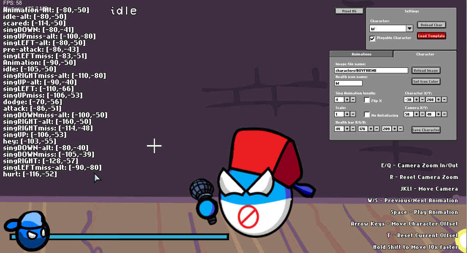This screenshot has height=253, width=467.
Task: Uncheck the Playable Character checkbox
Action: coord(372,38)
